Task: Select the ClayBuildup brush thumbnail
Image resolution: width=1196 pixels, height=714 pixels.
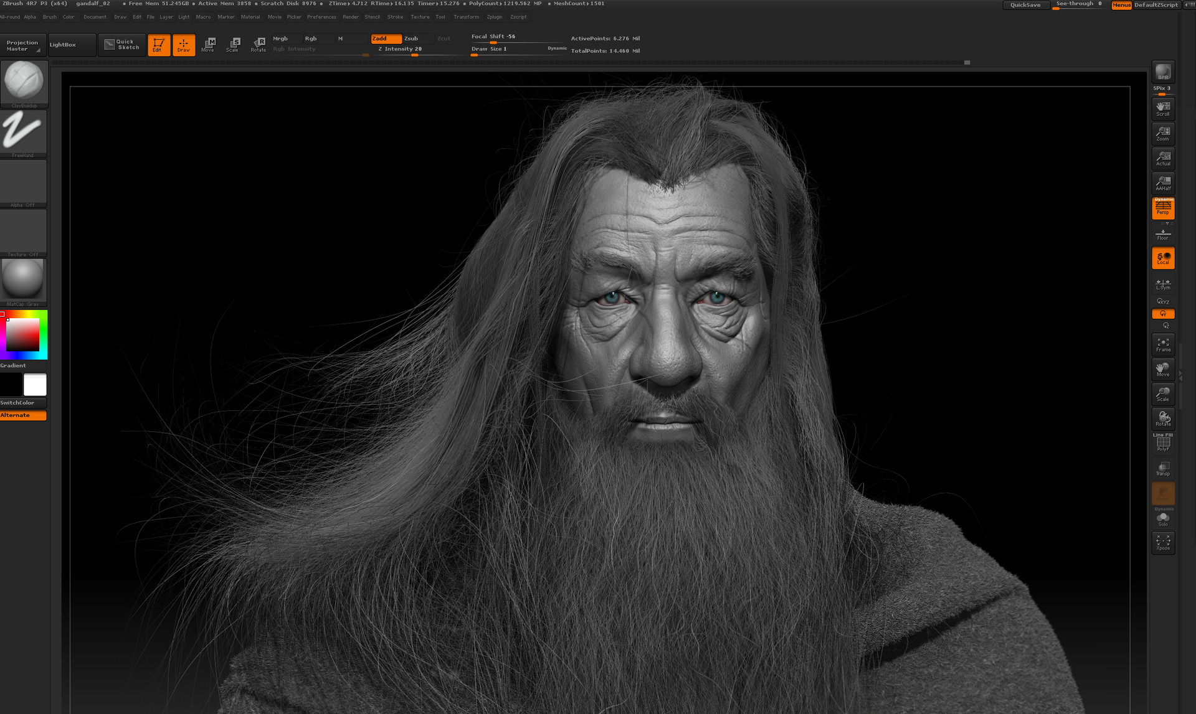Action: point(24,84)
